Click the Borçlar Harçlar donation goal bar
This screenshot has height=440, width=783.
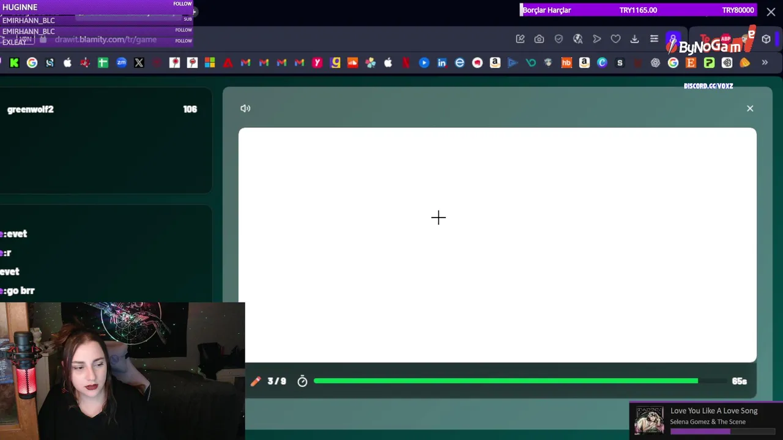(639, 10)
